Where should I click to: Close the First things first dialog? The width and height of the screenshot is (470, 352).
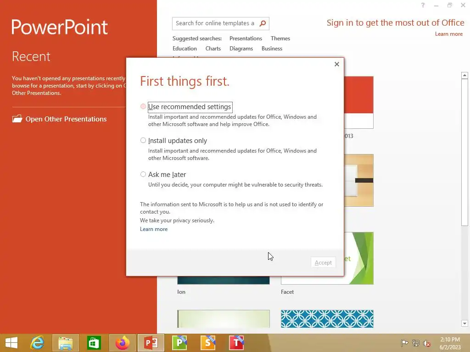click(336, 64)
